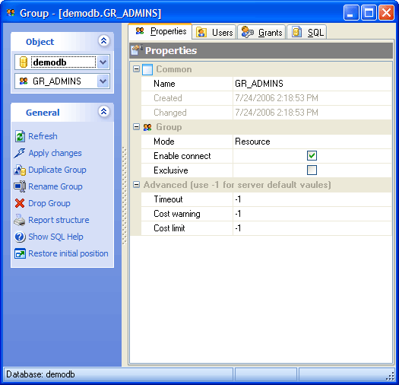Click the Group section users icon
399x385 pixels.
(147, 127)
